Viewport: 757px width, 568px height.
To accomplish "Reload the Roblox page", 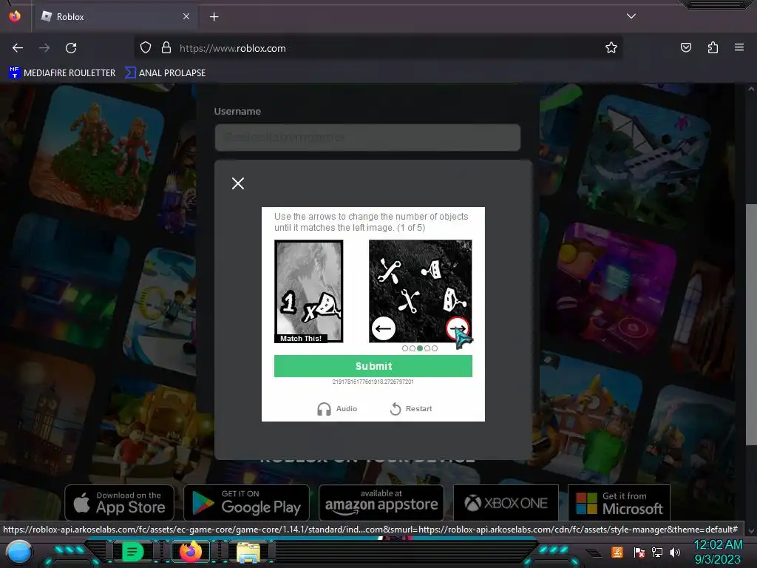I will coord(71,48).
